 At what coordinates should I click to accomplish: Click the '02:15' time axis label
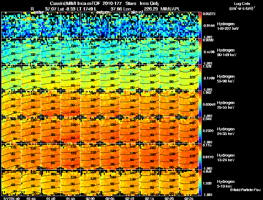click(149, 198)
